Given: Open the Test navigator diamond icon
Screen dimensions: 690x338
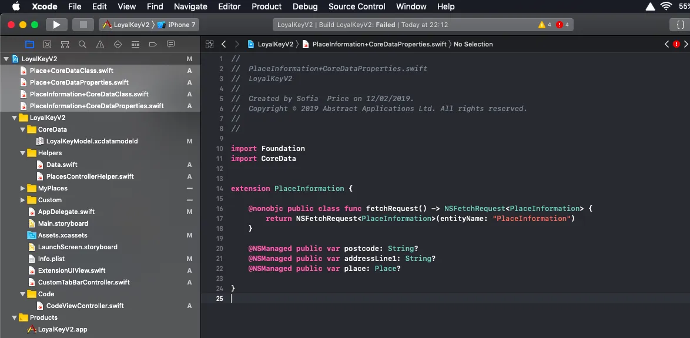Looking at the screenshot, I should click(x=118, y=44).
